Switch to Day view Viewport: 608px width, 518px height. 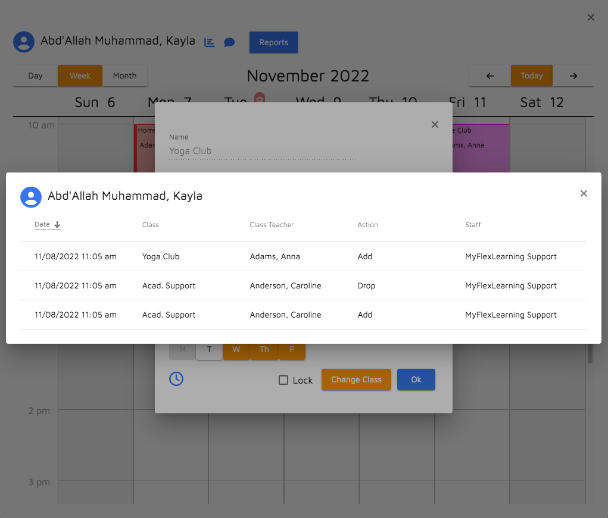pos(35,76)
